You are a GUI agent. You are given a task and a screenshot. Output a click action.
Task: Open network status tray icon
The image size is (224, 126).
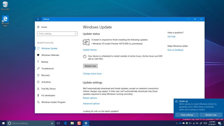coord(194,123)
